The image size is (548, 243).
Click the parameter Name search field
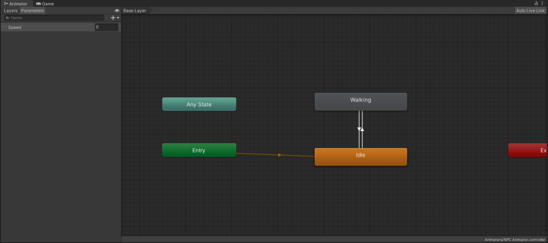54,18
